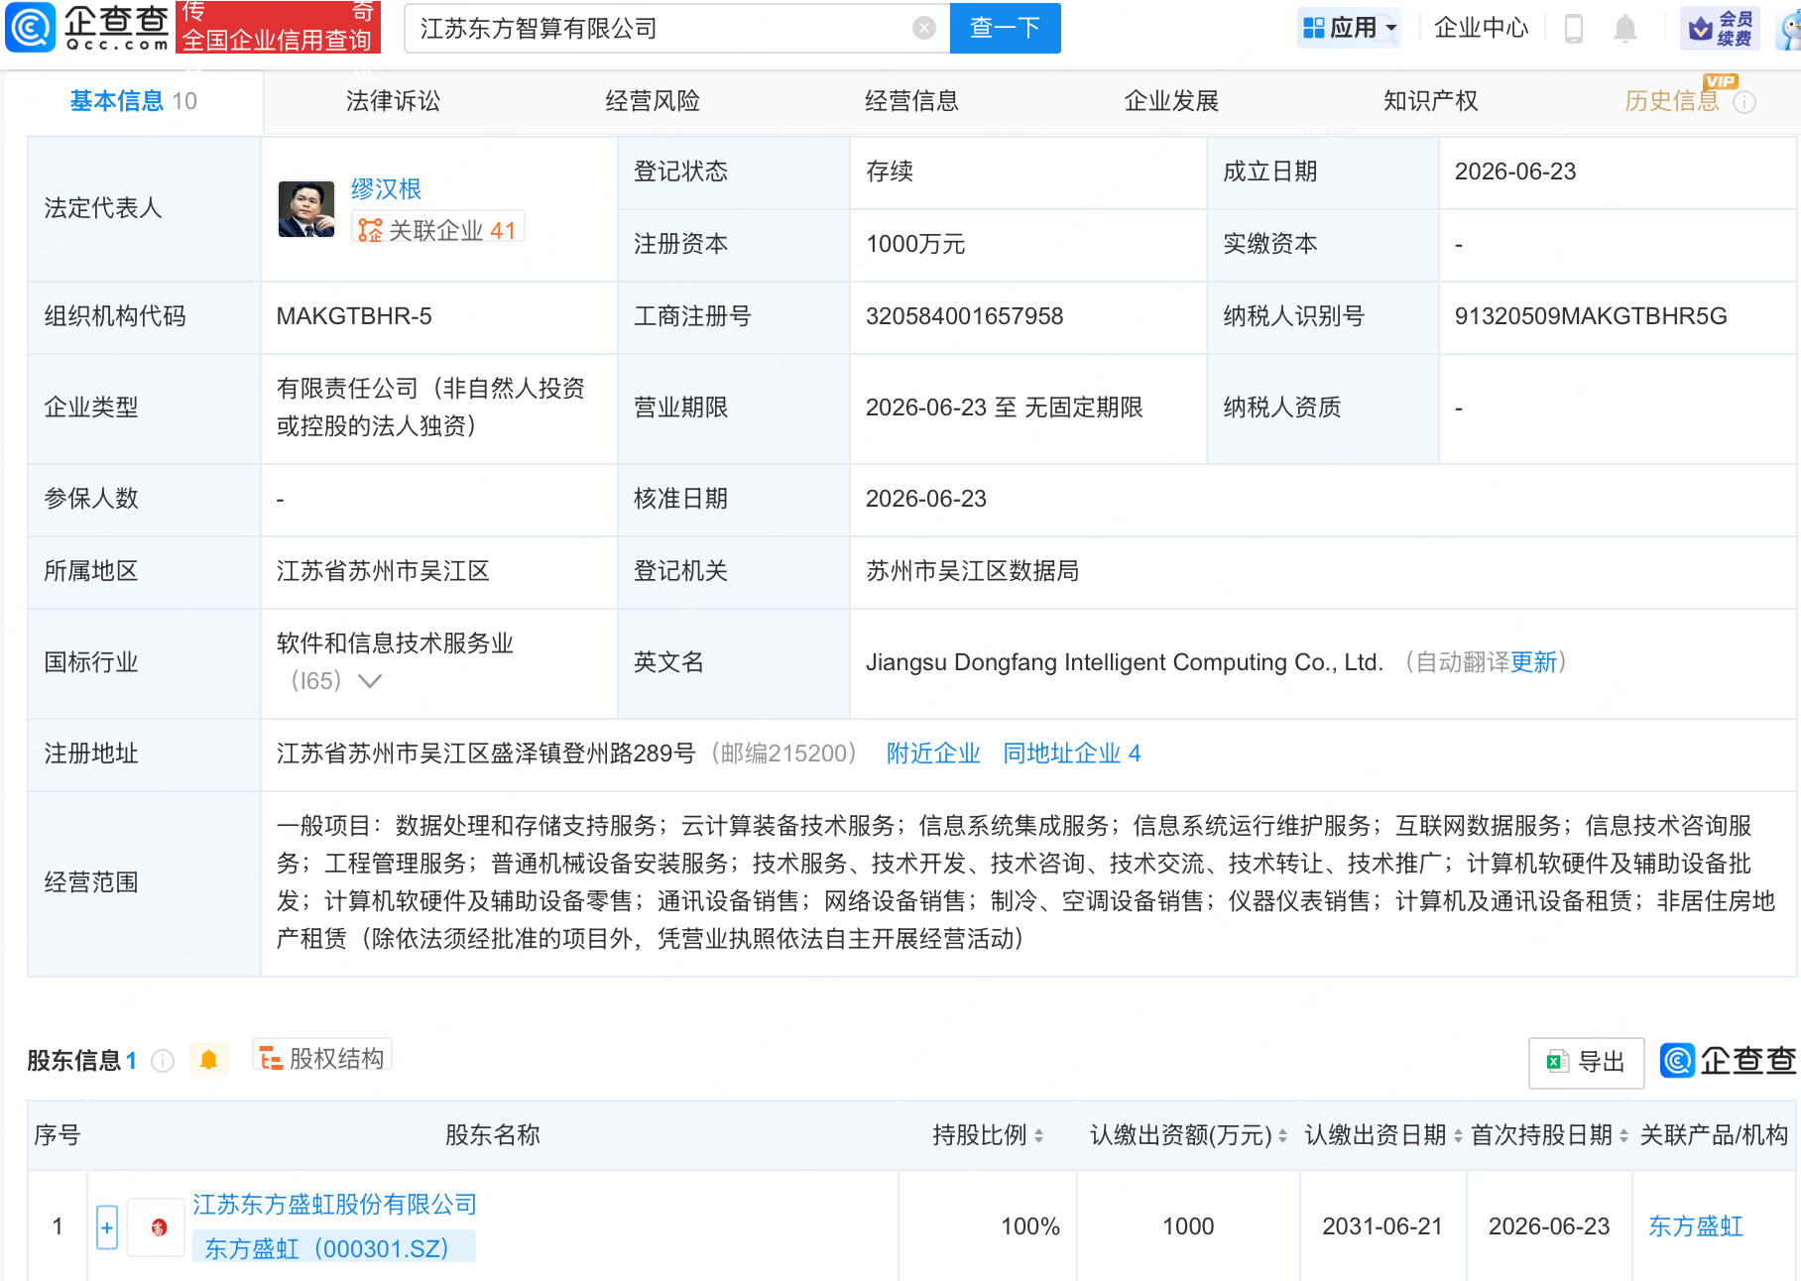1801x1281 pixels.
Task: Click 更新 link for the English name
Action: point(1533,662)
